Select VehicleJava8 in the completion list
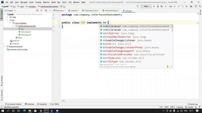 [x=136, y=30]
